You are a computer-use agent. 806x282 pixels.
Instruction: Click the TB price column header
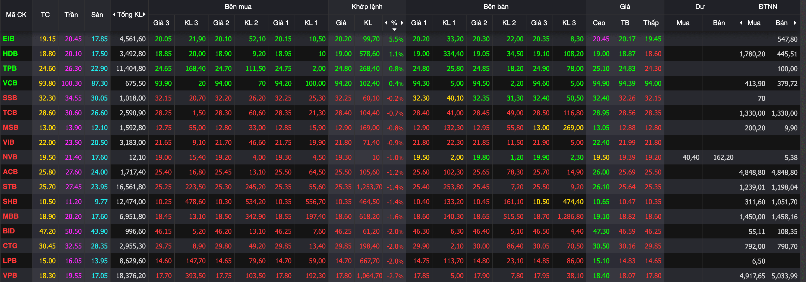625,23
